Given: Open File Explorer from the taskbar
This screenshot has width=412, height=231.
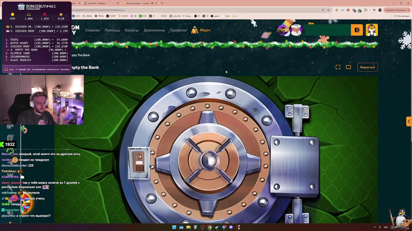Looking at the screenshot, I should point(188,227).
